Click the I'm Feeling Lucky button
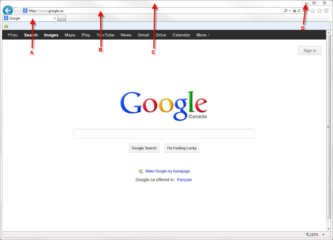Image resolution: width=333 pixels, height=240 pixels. (182, 148)
